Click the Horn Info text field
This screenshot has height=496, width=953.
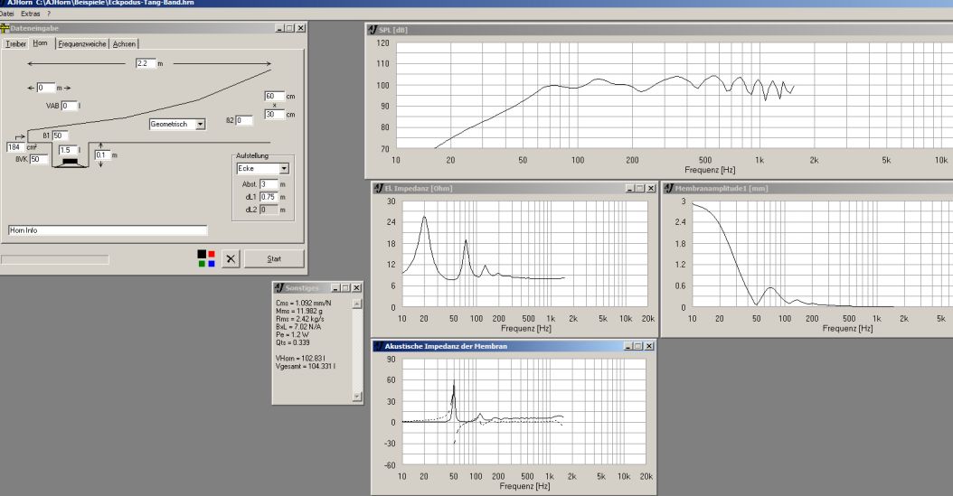click(x=107, y=230)
